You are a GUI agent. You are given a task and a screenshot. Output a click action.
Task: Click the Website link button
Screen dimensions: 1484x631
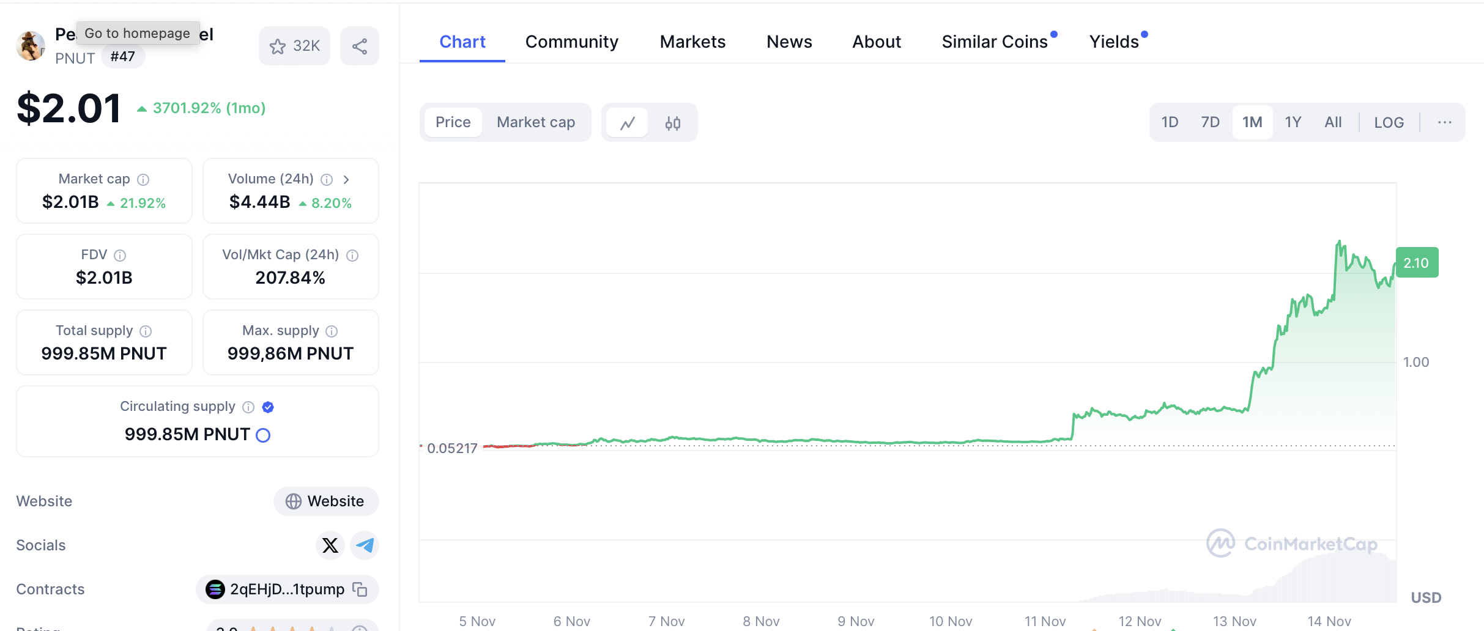[x=326, y=501]
